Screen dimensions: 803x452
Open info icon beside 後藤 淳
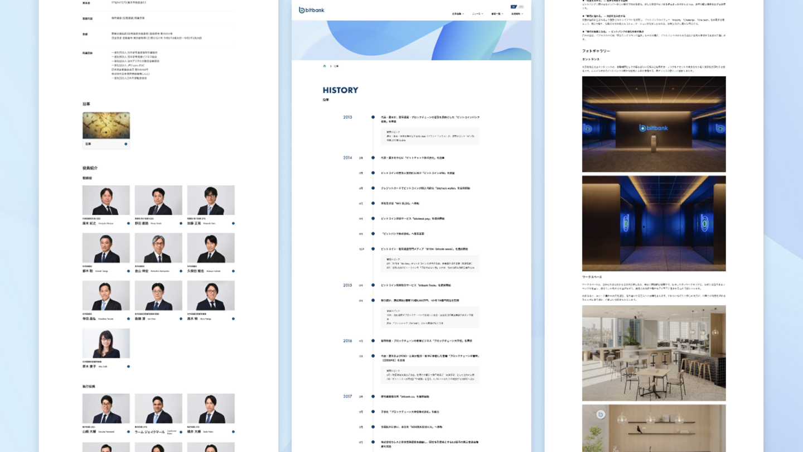181,319
